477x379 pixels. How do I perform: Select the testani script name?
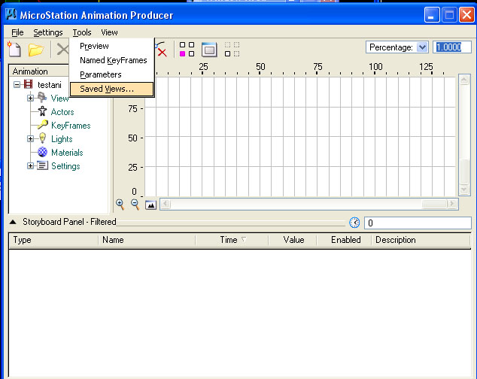(50, 85)
